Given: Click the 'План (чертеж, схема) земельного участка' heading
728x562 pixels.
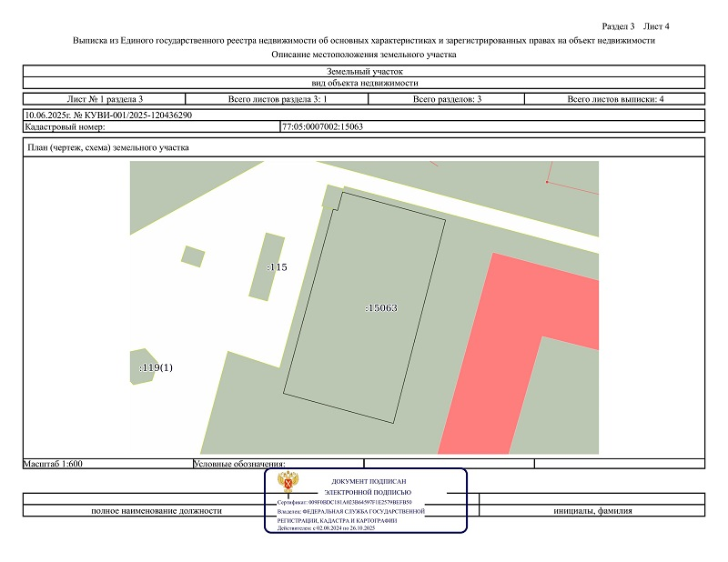Looking at the screenshot, I should click(108, 148).
